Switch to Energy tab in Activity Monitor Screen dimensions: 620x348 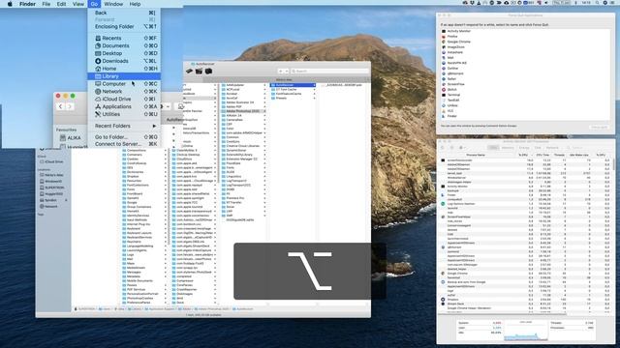[524, 148]
